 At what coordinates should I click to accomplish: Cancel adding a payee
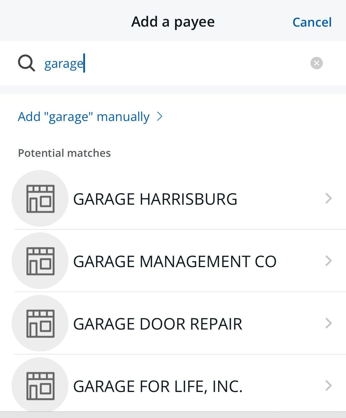[312, 22]
